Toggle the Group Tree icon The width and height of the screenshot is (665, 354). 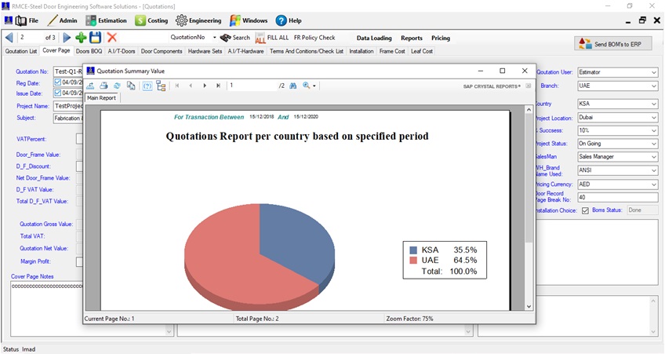click(x=161, y=86)
